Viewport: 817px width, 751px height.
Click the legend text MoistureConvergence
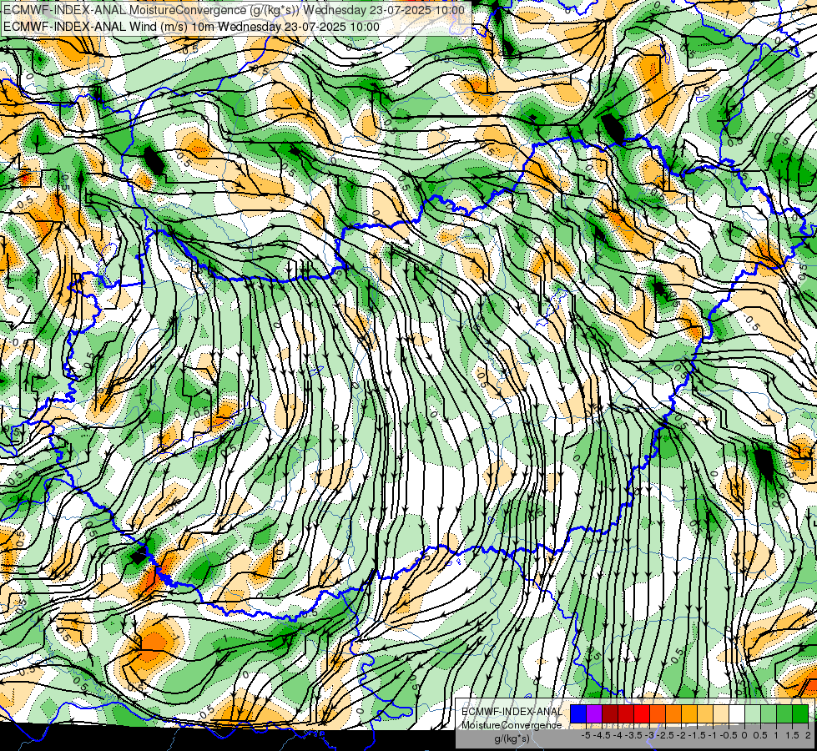click(512, 725)
